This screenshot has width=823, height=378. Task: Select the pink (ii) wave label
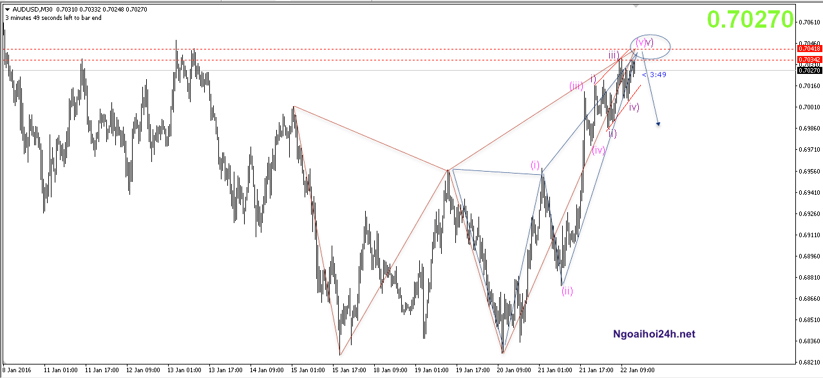(567, 291)
